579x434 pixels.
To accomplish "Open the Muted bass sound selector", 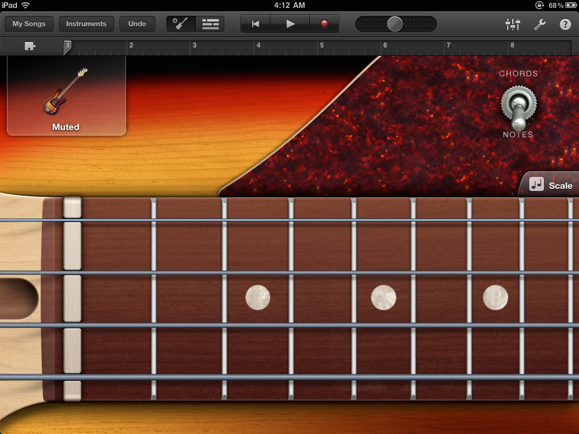I will (67, 96).
